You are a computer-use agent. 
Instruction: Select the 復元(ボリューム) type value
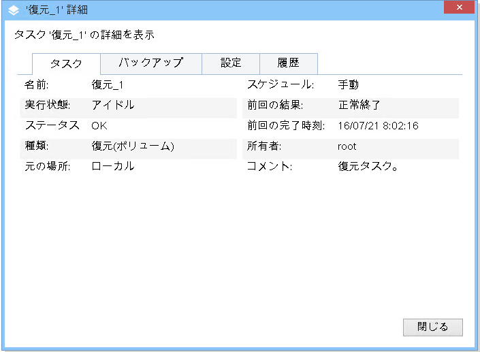[133, 146]
